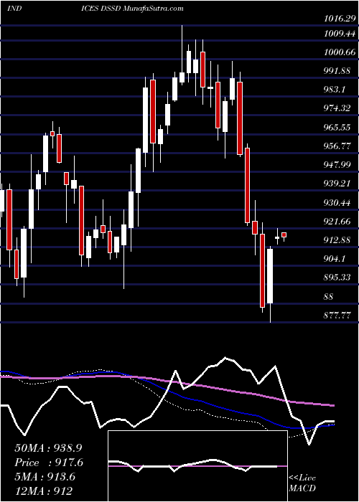Screen dimensions: 359x502
Task: Click the tall white candle at the chart low
Action: tap(270, 276)
